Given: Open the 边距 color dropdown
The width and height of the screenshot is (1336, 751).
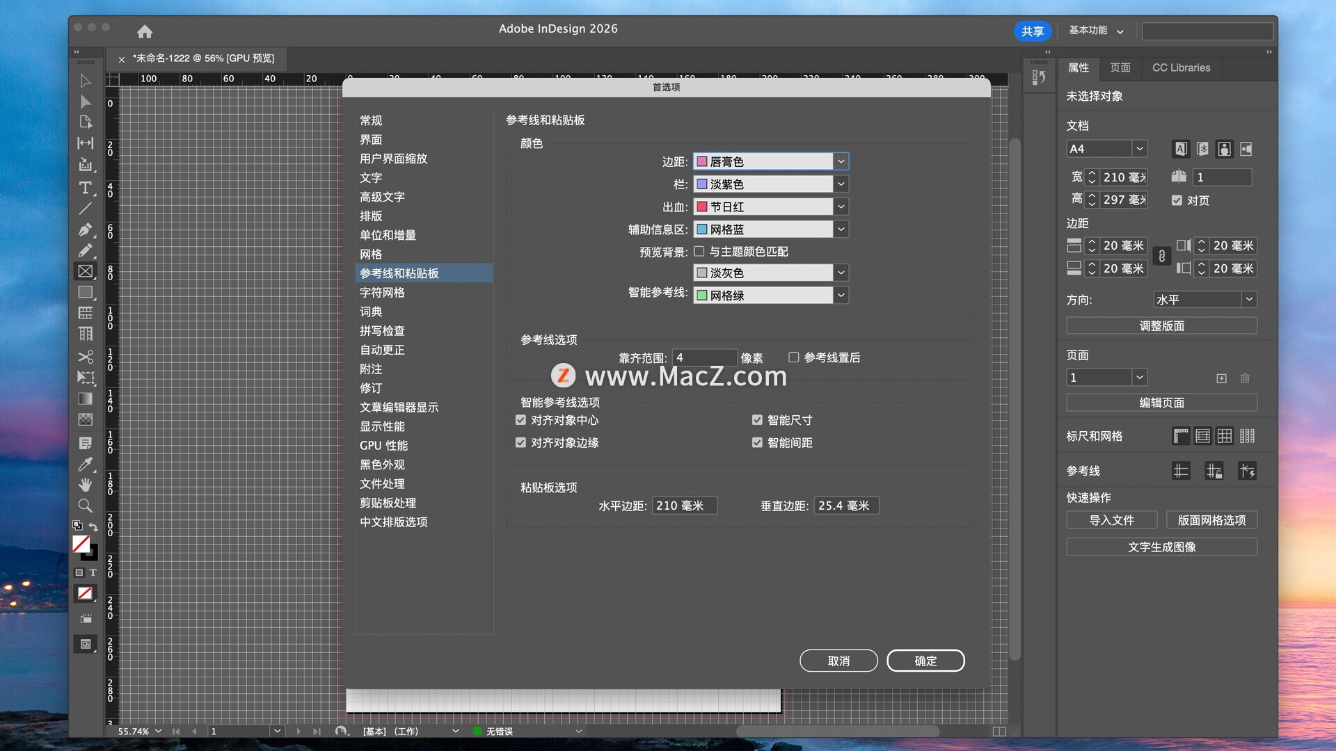Looking at the screenshot, I should click(x=841, y=161).
